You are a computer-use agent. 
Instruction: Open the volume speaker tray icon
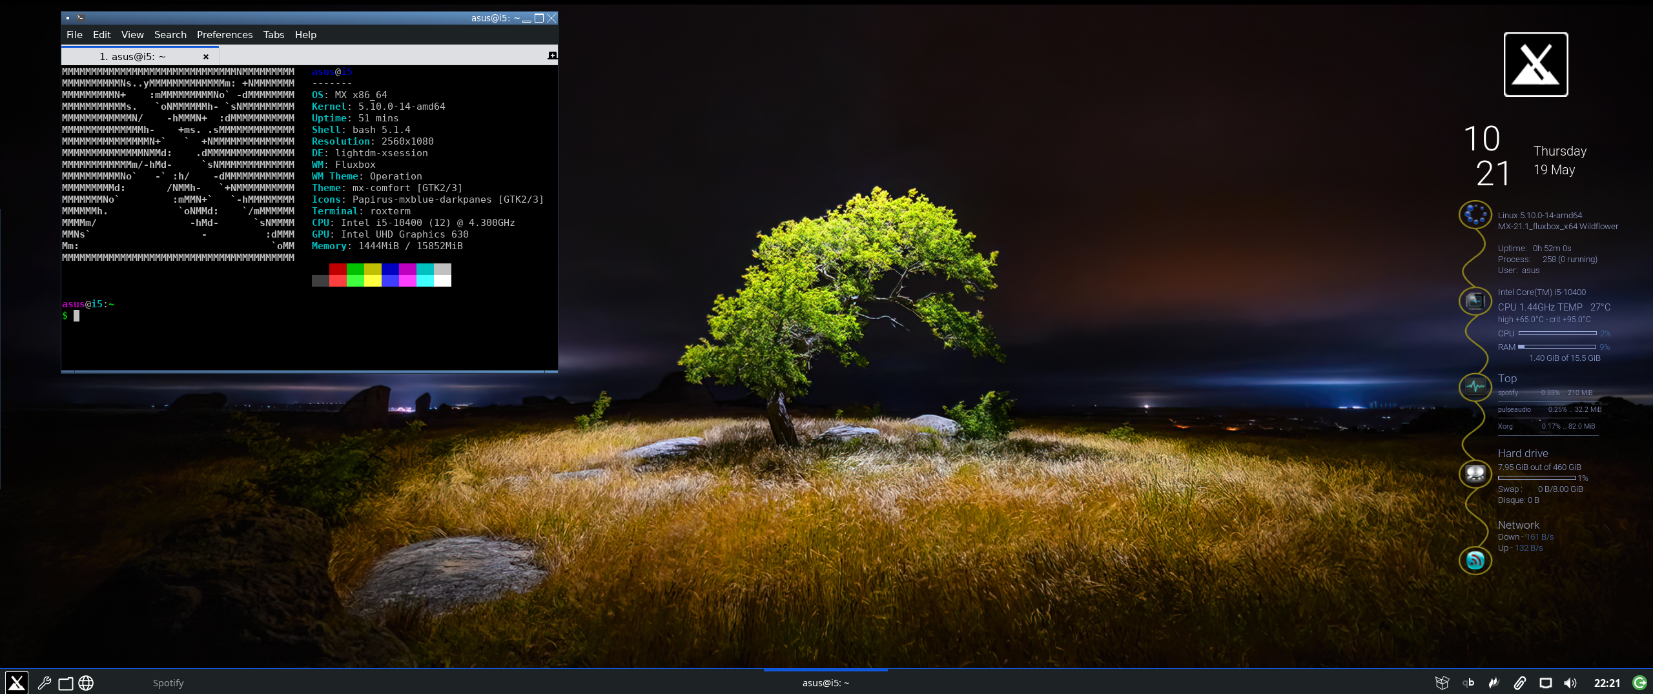[1570, 682]
